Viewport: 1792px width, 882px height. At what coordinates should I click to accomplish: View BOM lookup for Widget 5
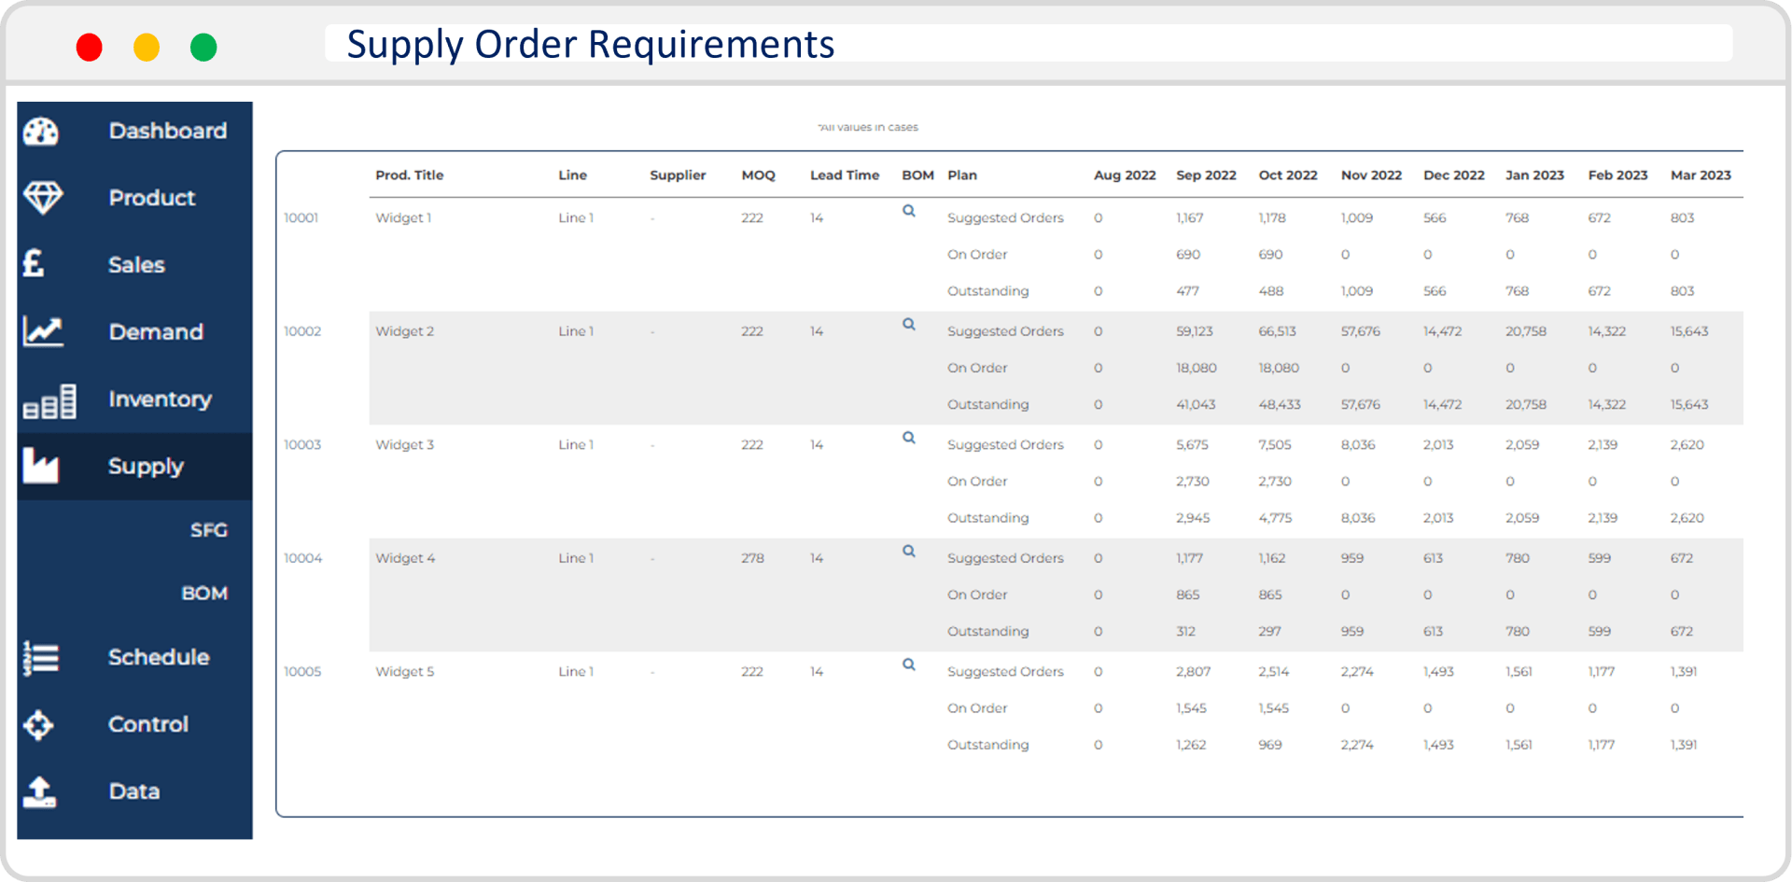[x=908, y=665]
